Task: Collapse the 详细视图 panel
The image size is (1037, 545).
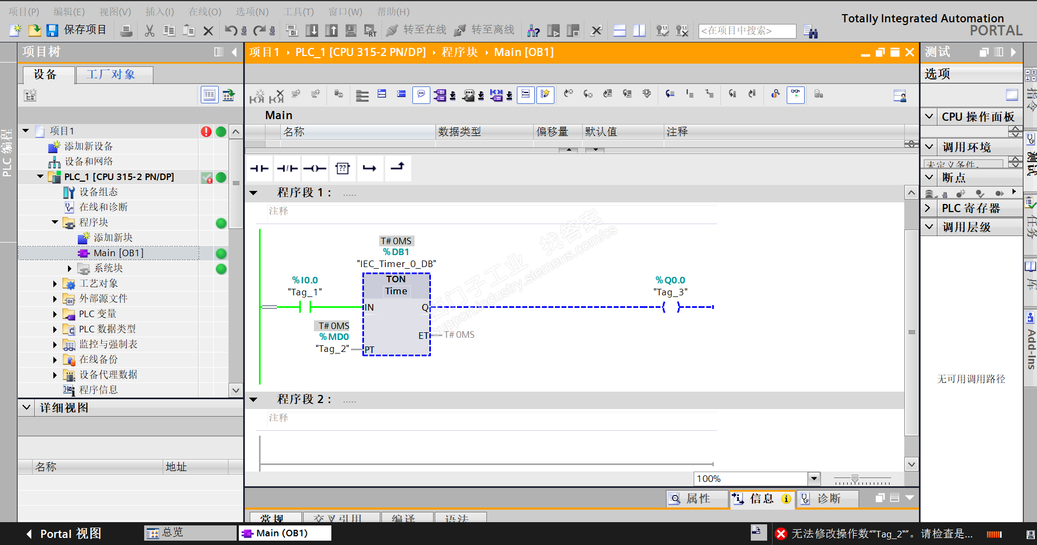Action: click(x=26, y=407)
